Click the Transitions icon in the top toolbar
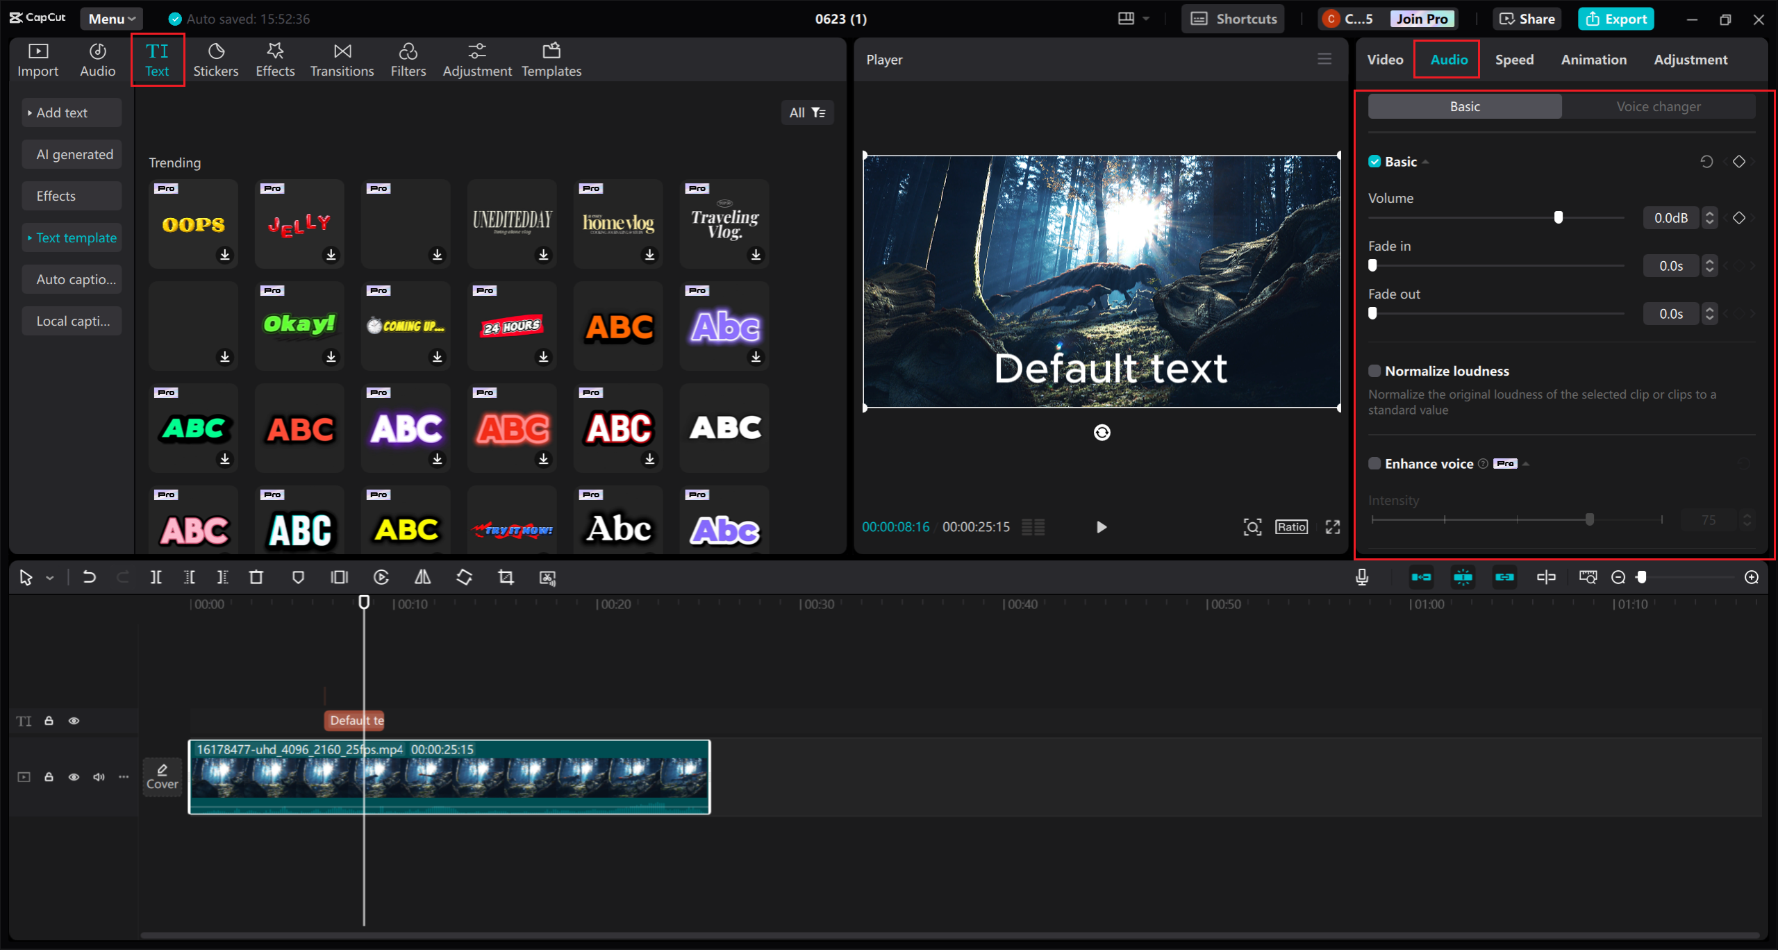Screen dimensions: 1778x950 [342, 58]
